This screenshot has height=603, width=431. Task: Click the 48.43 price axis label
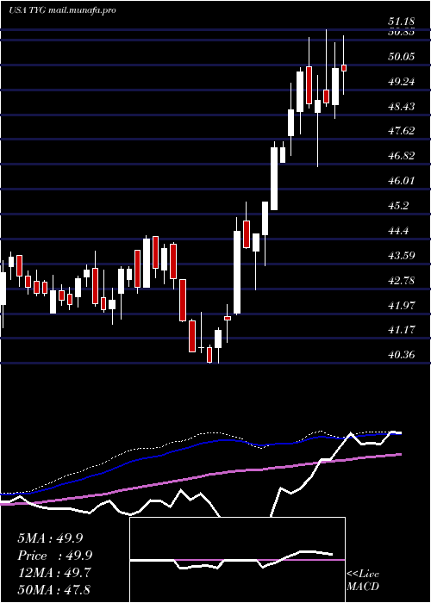[401, 106]
